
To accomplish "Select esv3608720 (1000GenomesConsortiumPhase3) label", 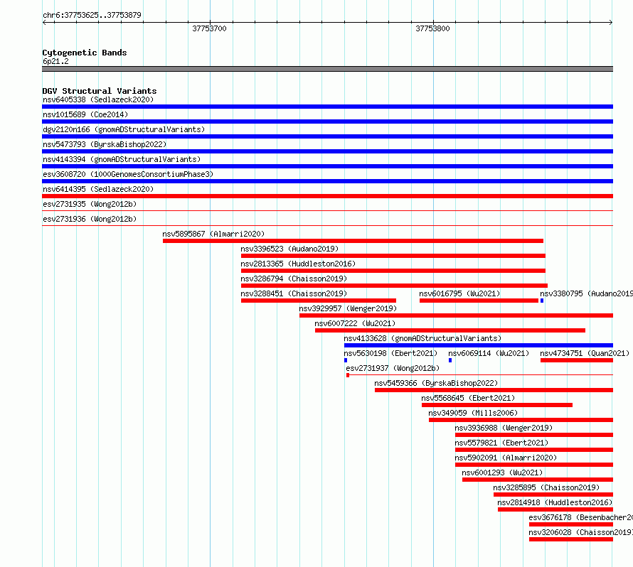I will point(128,174).
